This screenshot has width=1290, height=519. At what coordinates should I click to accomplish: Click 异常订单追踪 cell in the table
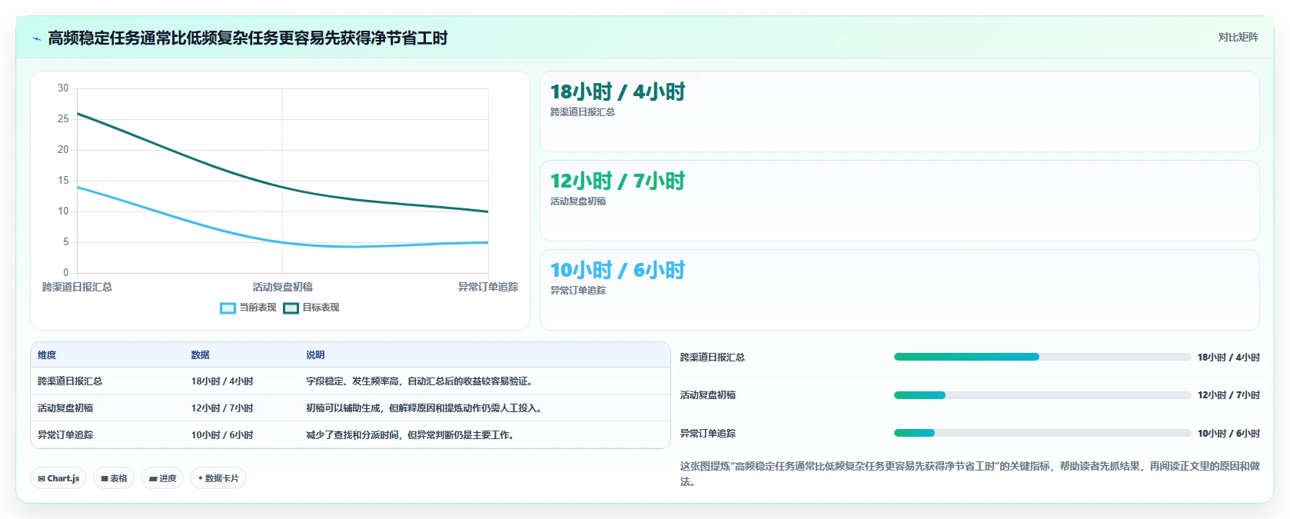click(65, 435)
